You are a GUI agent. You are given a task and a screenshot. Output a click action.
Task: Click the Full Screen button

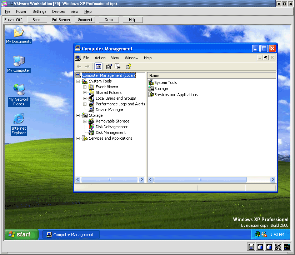61,20
